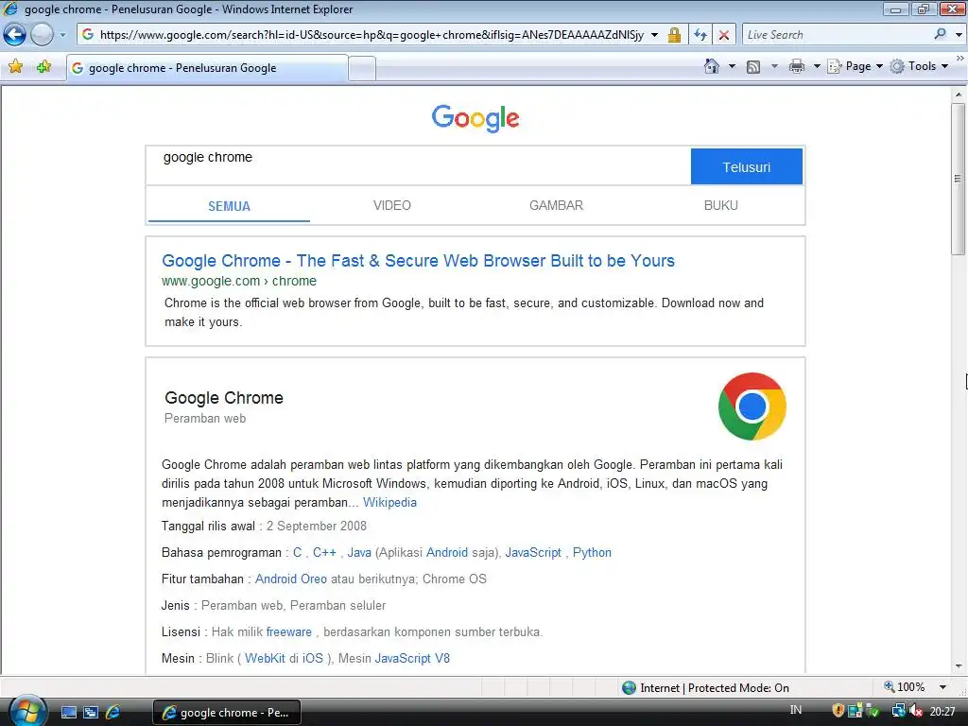Open the Wikipedia source link
Viewport: 968px width, 726px height.
(x=389, y=503)
